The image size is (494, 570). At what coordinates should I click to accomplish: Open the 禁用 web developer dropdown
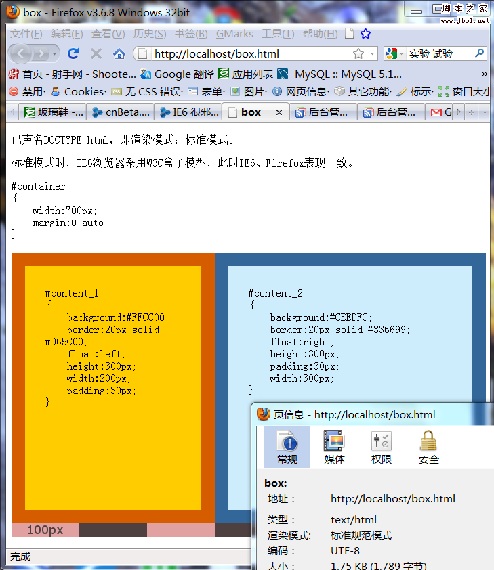[x=27, y=91]
